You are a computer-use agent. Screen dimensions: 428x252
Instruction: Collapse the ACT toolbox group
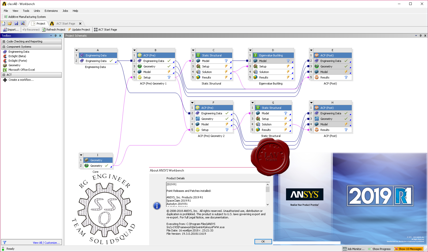coord(4,75)
